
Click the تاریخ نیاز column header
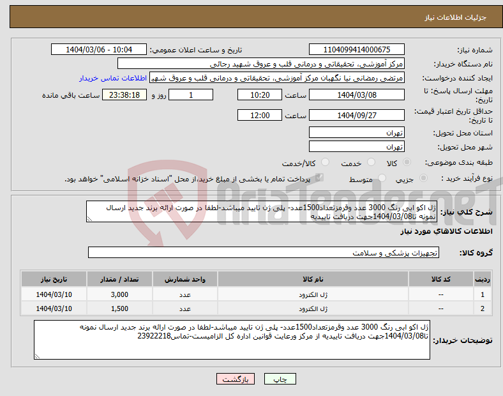tap(54, 279)
